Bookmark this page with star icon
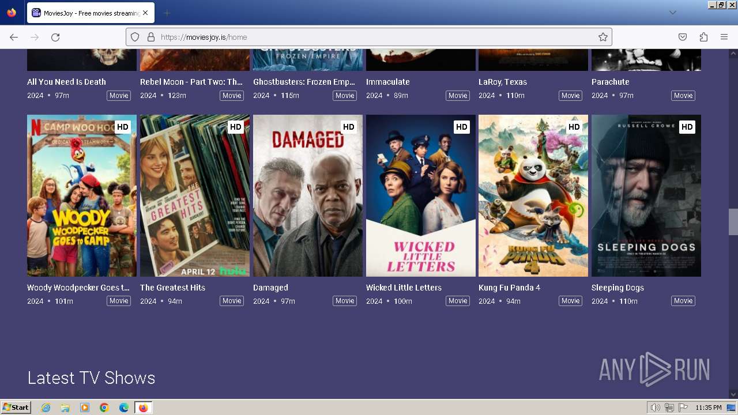Image resolution: width=738 pixels, height=415 pixels. pyautogui.click(x=603, y=37)
